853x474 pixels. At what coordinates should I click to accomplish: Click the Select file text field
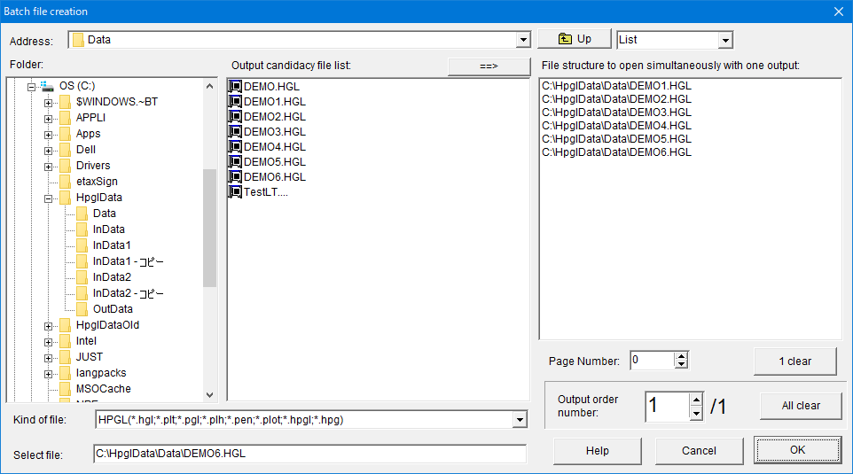tap(309, 455)
